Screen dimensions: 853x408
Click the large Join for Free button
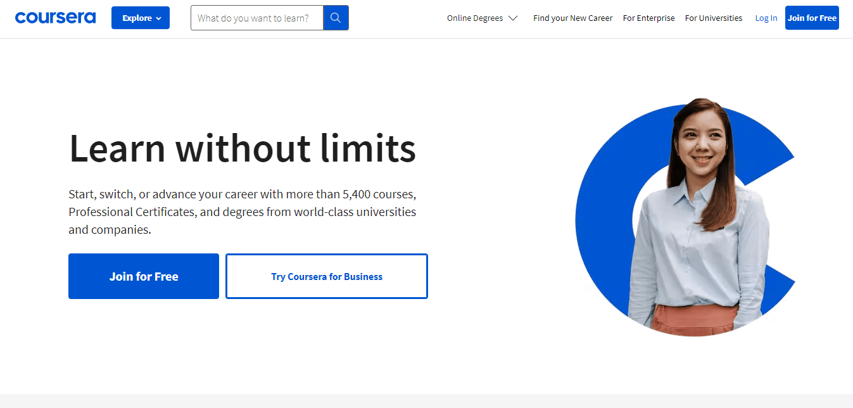point(143,276)
